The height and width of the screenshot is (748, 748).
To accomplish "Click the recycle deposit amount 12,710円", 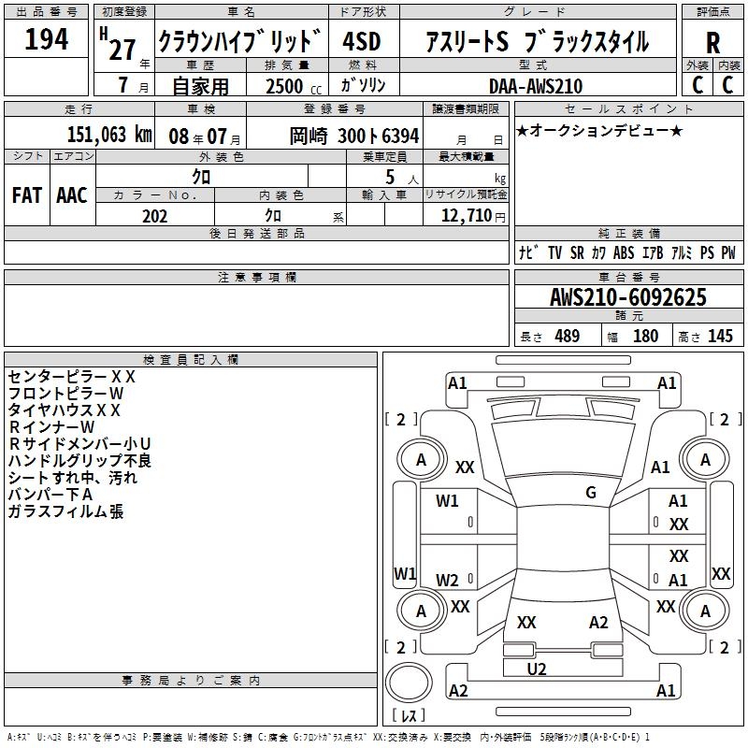I will coord(466,216).
